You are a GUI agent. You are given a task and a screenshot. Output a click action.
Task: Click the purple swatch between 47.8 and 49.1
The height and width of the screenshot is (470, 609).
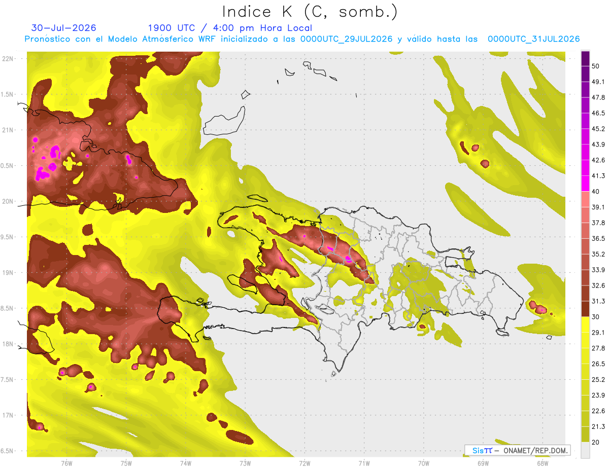pos(586,90)
